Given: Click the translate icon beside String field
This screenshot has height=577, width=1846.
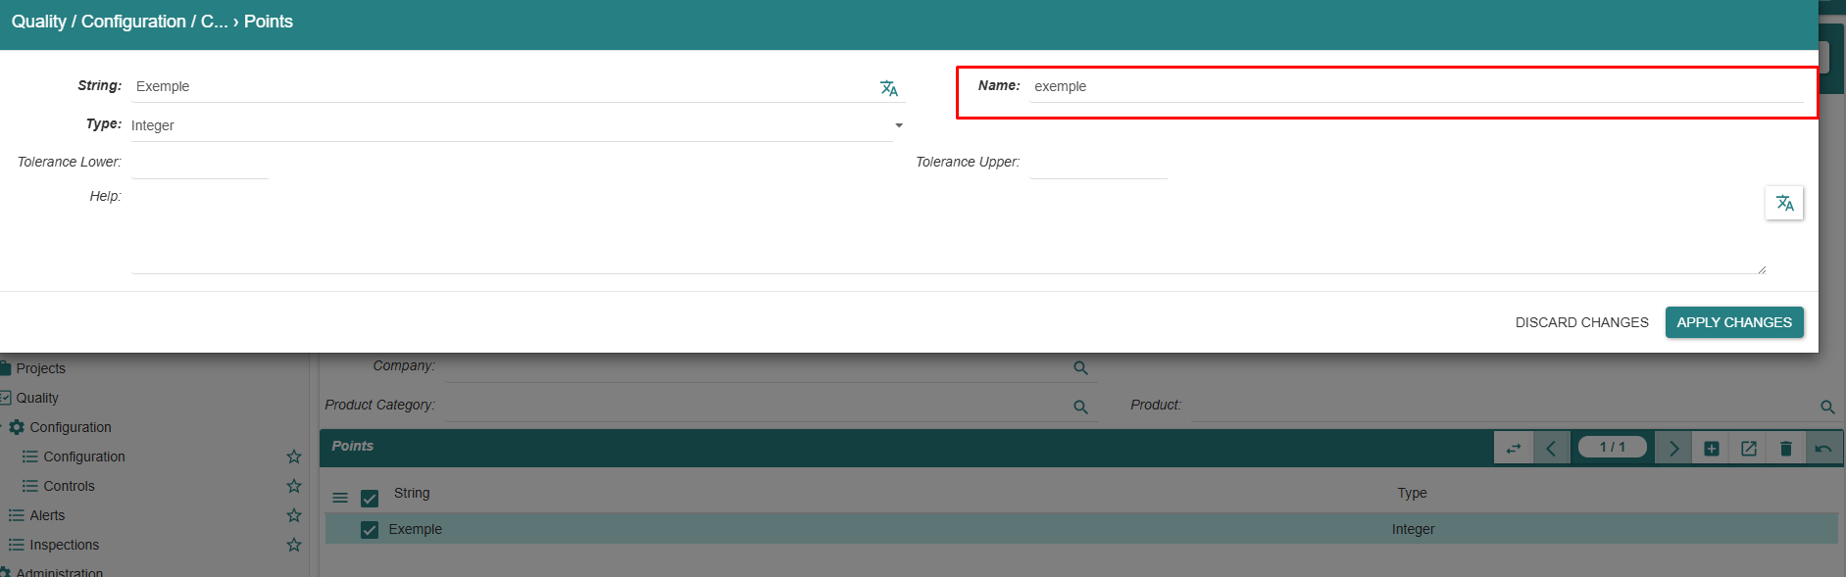Looking at the screenshot, I should (889, 88).
